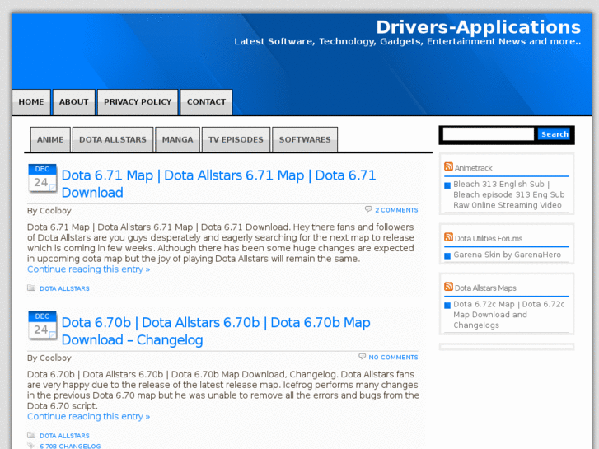This screenshot has height=449, width=599.
Task: Open the Animetrack feed heading
Action: click(473, 168)
